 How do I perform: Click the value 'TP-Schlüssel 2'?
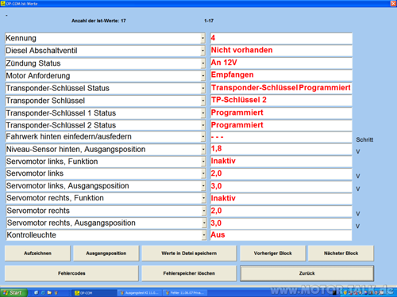pyautogui.click(x=281, y=101)
